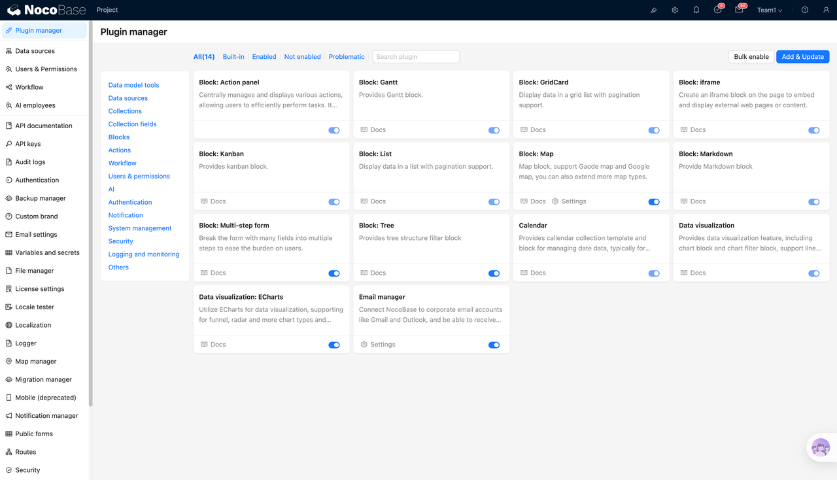The width and height of the screenshot is (837, 480).
Task: Open the mail inbox icon with badge
Action: (x=740, y=10)
